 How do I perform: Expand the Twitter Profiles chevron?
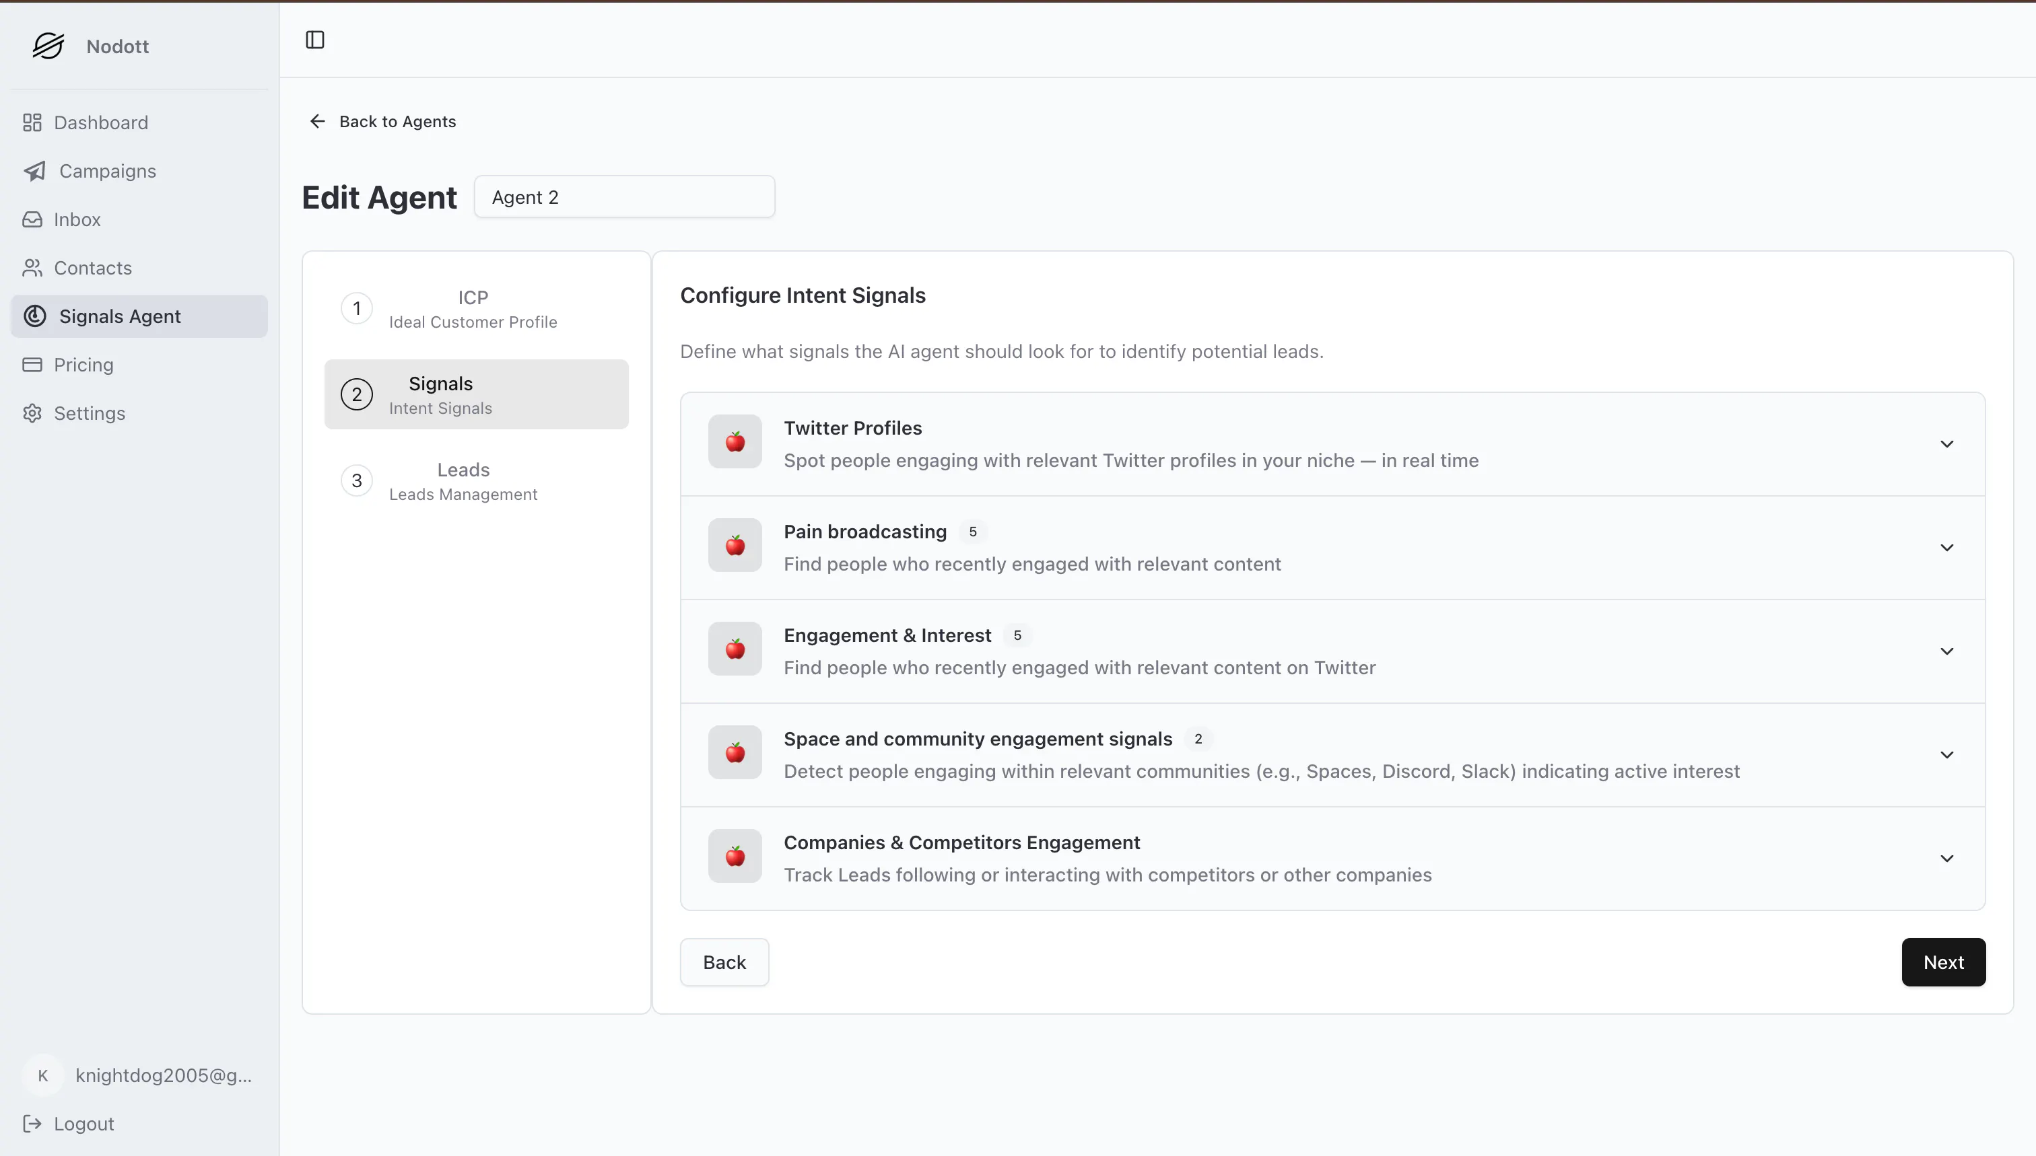point(1946,444)
